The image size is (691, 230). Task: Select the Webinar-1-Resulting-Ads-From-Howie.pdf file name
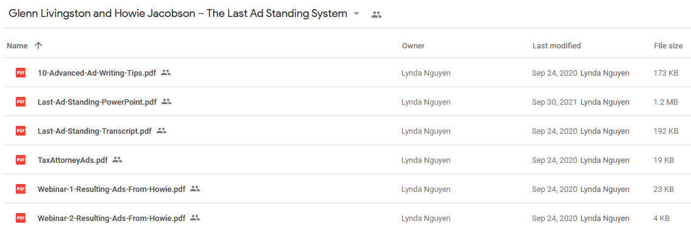[111, 189]
